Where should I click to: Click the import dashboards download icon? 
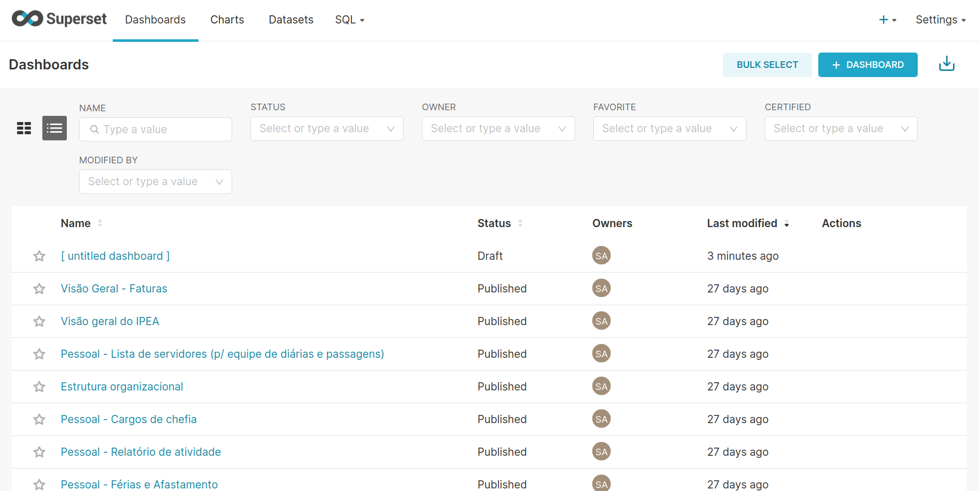pos(946,64)
